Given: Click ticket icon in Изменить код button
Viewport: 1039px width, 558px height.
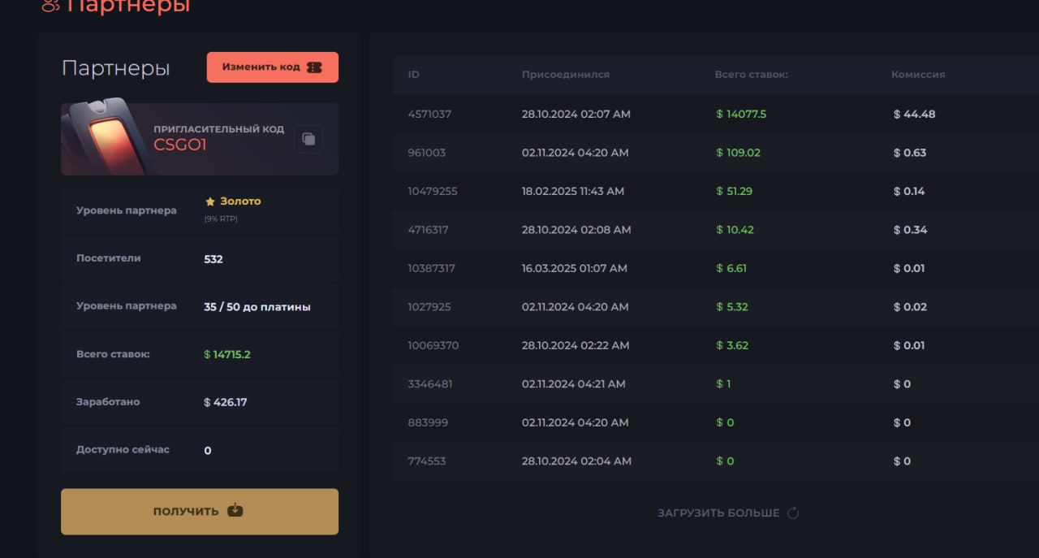Looking at the screenshot, I should [314, 67].
